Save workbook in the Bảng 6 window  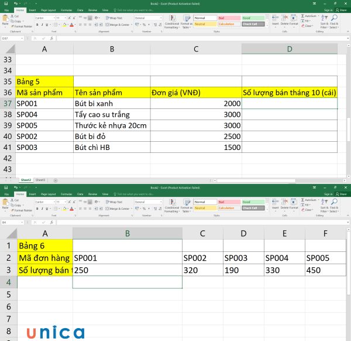pos(6,187)
